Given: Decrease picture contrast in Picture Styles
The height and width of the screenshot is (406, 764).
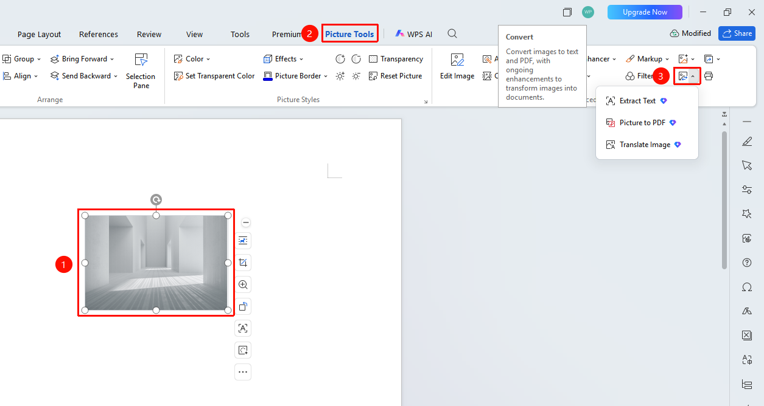Looking at the screenshot, I should click(356, 59).
